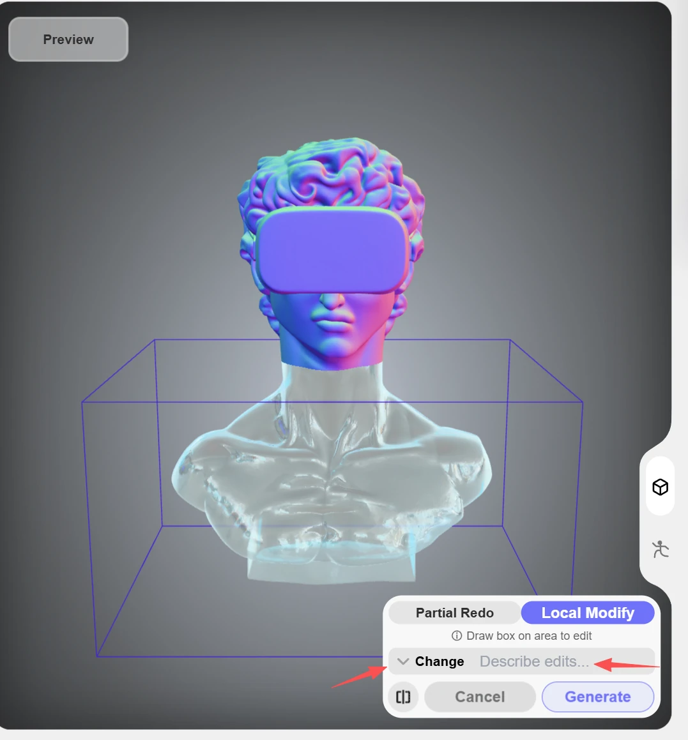688x740 pixels.
Task: Expand the Change mode dropdown
Action: [x=430, y=661]
